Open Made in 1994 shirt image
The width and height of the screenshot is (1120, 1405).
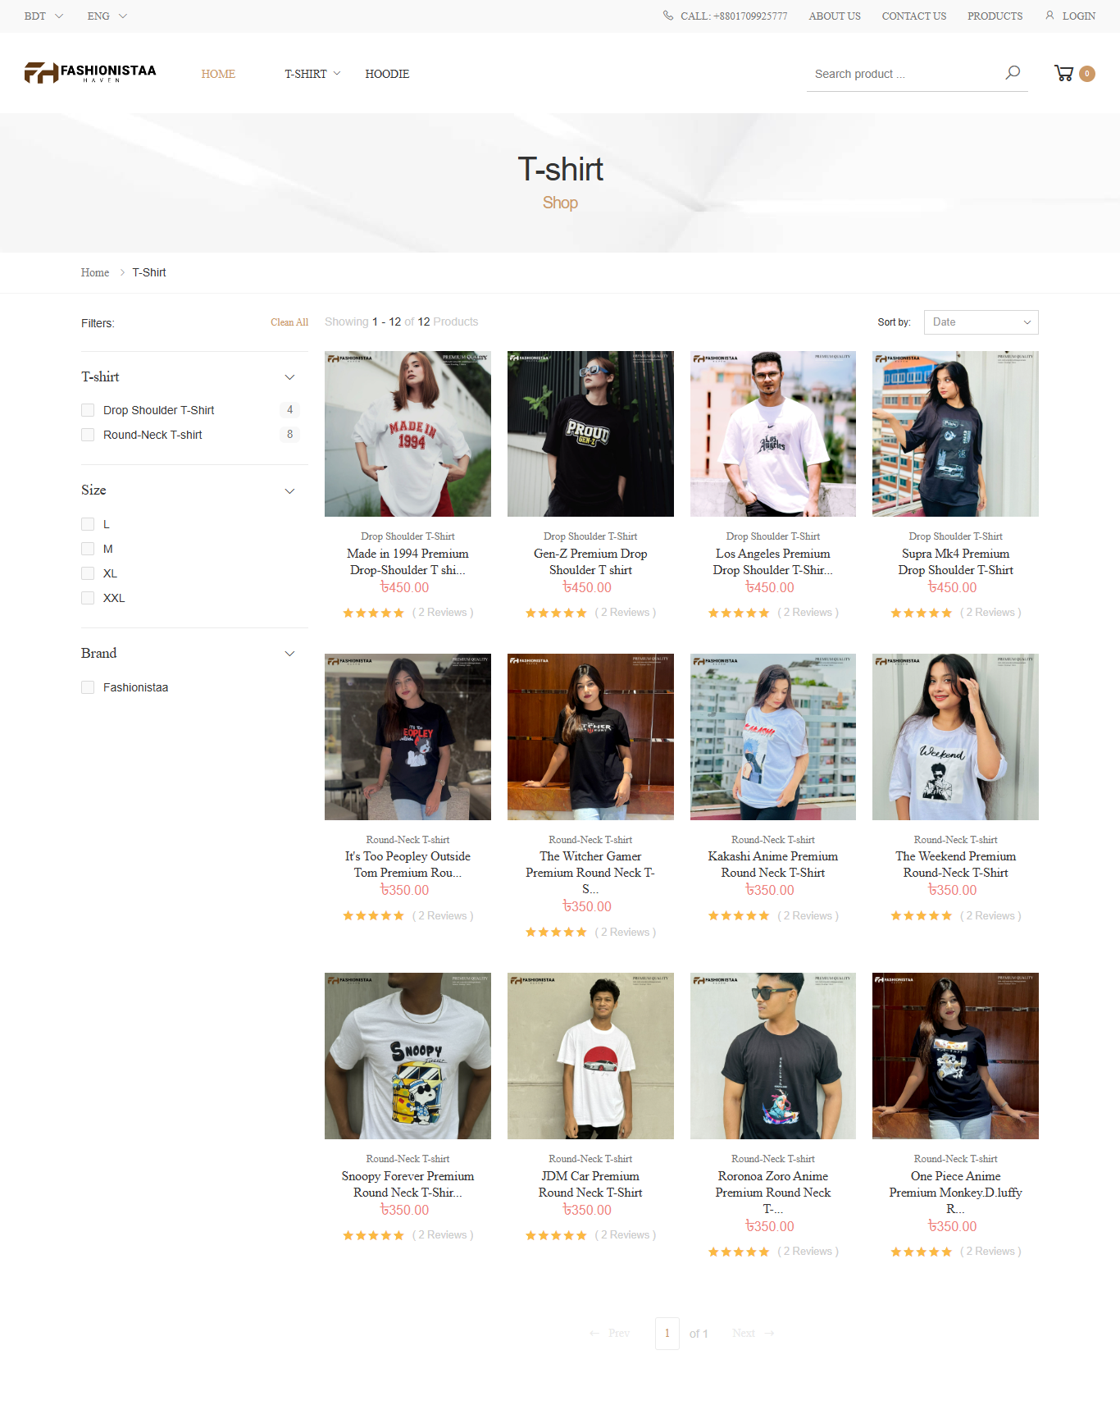[x=407, y=434]
